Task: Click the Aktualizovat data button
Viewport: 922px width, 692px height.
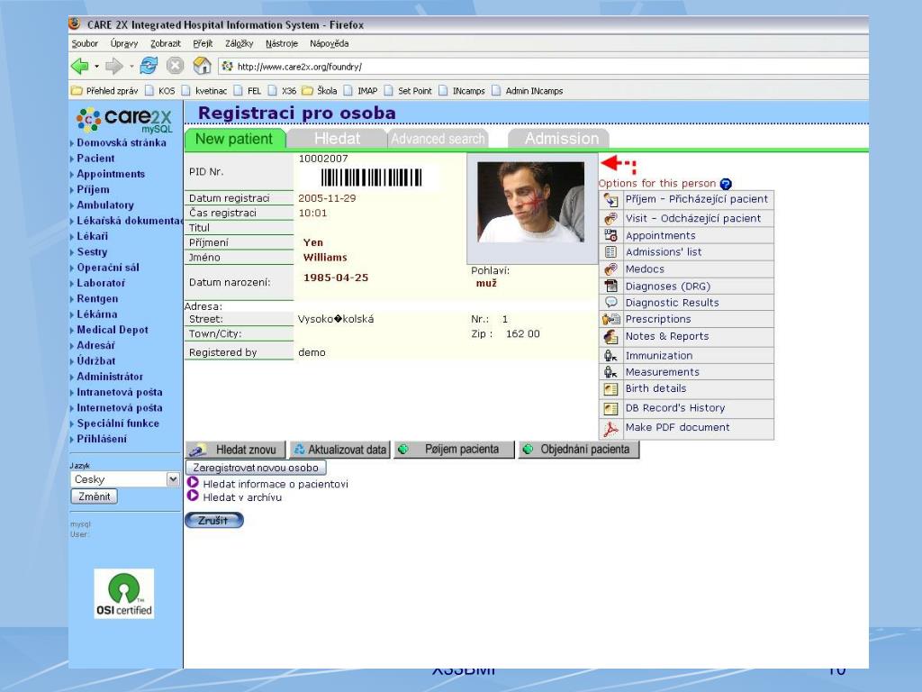Action: point(339,450)
